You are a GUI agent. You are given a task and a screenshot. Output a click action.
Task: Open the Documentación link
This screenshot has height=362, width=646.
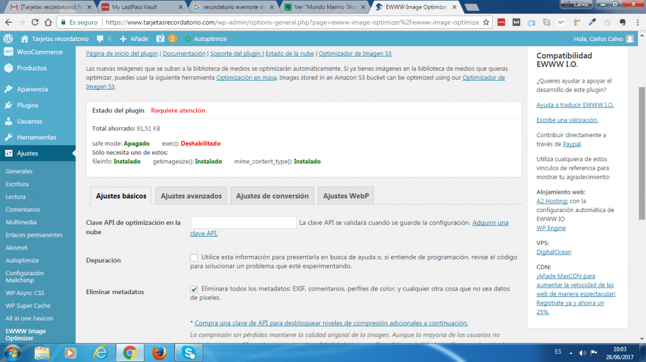(184, 53)
